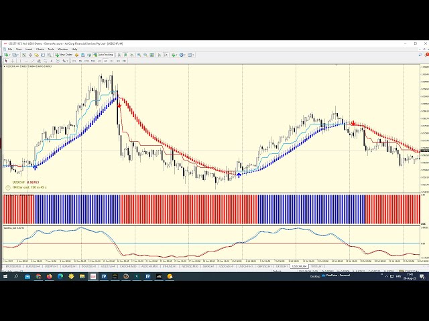Open the Charts menu
The image size is (429, 321).
[x=40, y=49]
